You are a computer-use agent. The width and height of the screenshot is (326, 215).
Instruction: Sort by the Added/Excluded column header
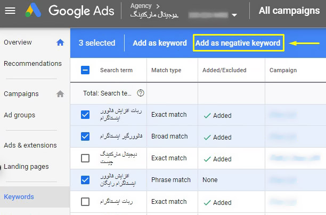point(224,70)
